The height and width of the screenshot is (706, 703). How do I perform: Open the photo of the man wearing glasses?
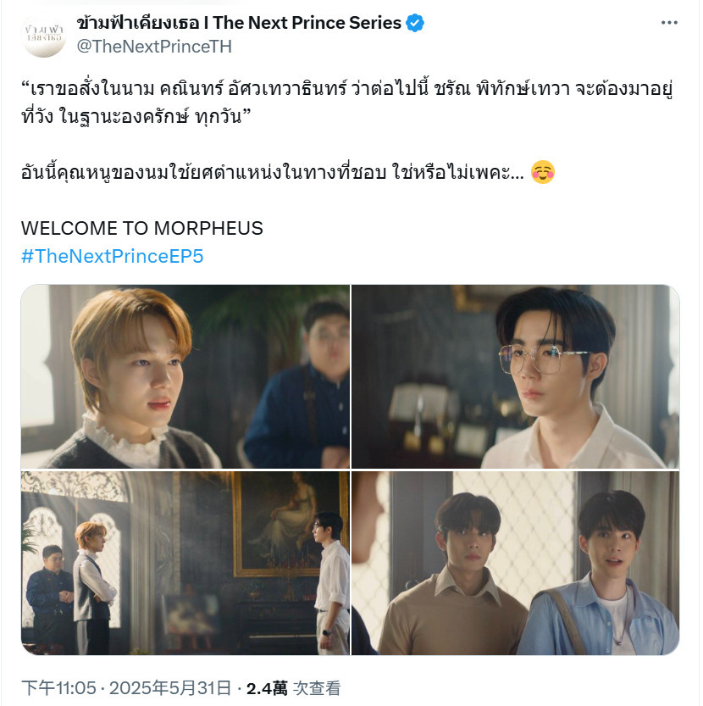tap(515, 376)
